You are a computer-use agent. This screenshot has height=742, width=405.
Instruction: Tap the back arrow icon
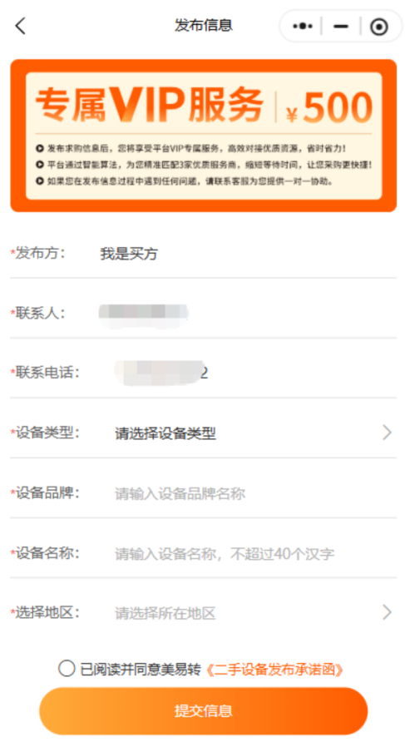[x=20, y=26]
